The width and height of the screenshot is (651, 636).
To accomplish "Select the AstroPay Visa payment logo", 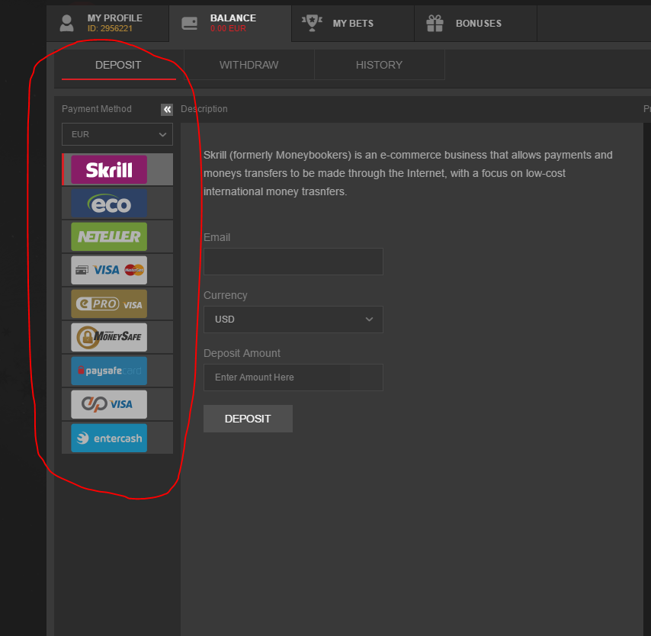I will pos(109,404).
